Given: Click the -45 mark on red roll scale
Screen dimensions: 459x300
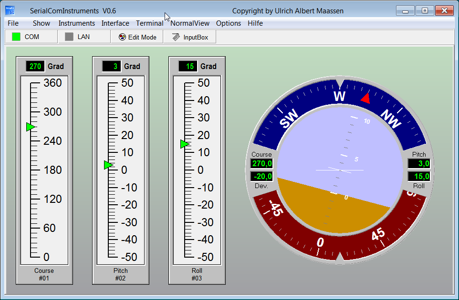Looking at the screenshot, I should tap(275, 208).
